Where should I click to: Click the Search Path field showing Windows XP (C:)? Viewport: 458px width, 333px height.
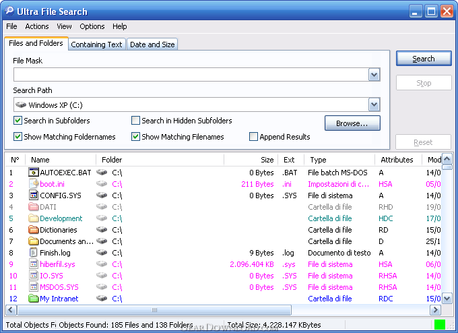coord(191,104)
